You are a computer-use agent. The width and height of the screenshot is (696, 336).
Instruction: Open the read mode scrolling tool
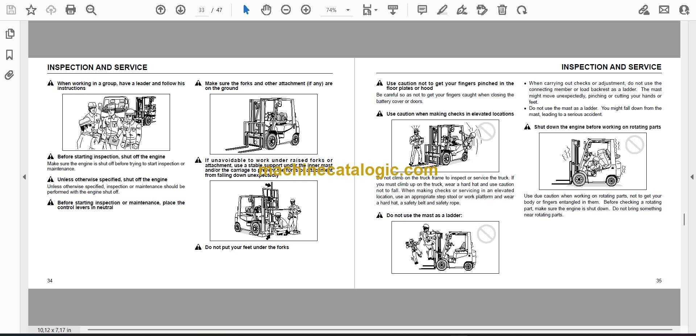coord(393,10)
